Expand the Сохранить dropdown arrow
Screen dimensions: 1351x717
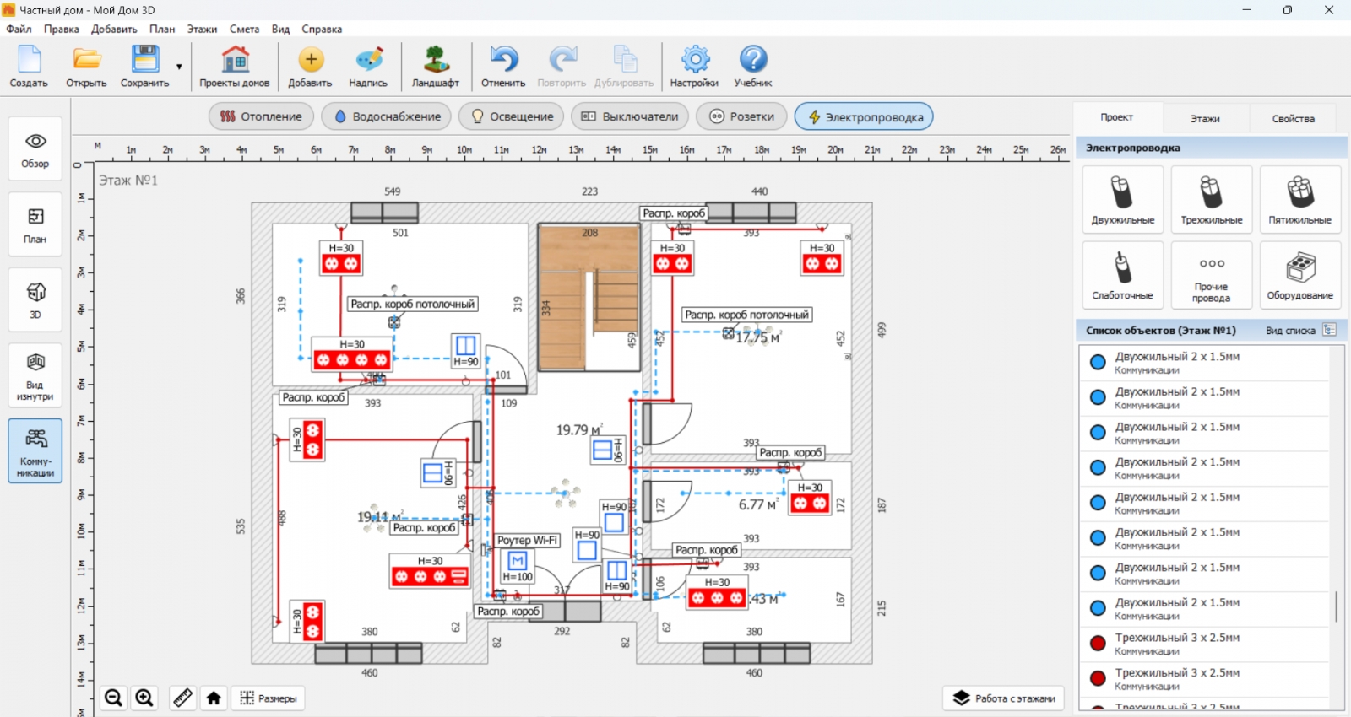tap(179, 67)
